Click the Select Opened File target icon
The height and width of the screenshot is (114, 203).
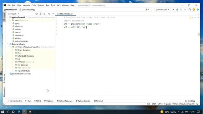36,14
